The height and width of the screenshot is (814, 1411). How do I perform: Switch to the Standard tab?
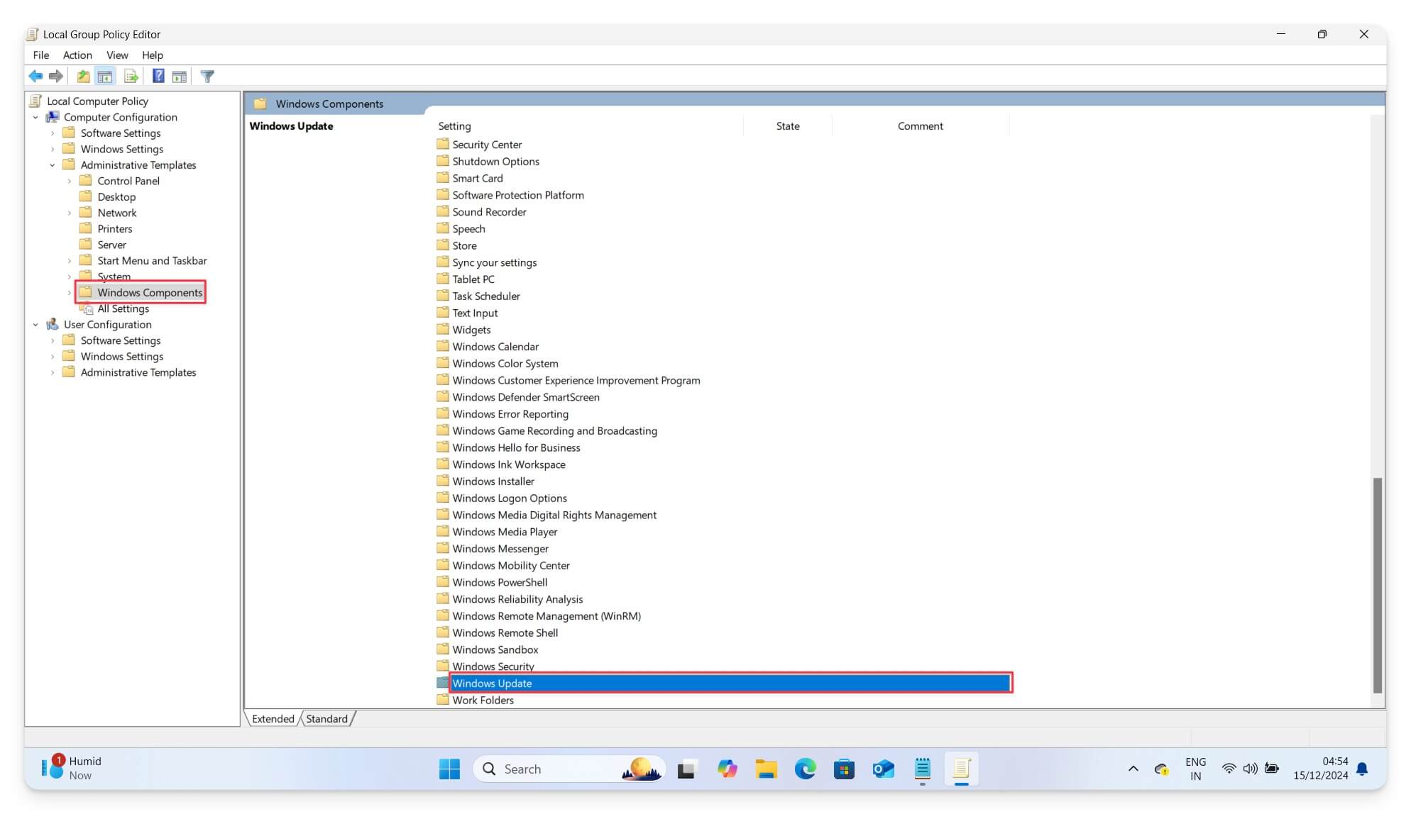pyautogui.click(x=326, y=718)
